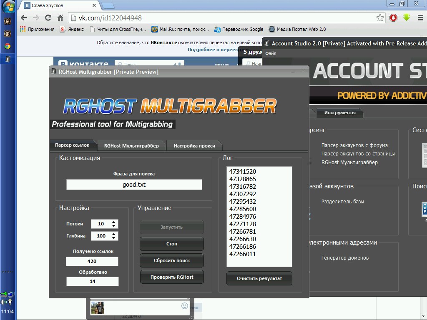Image resolution: width=427 pixels, height=320 pixels.
Task: Select log entry 47266781
Action: point(243,232)
